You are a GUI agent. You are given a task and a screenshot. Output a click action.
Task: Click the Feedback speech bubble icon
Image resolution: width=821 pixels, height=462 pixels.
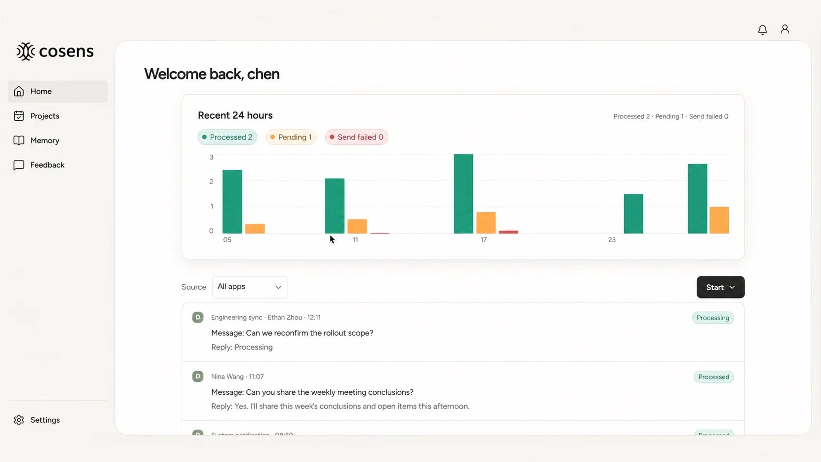click(19, 165)
